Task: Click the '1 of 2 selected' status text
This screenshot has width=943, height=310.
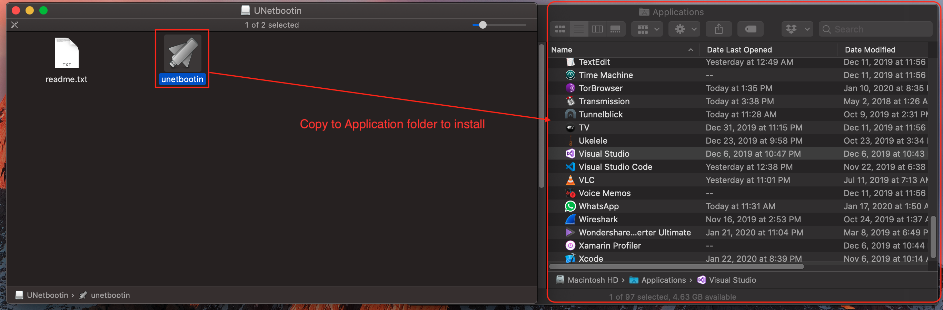Action: tap(272, 25)
